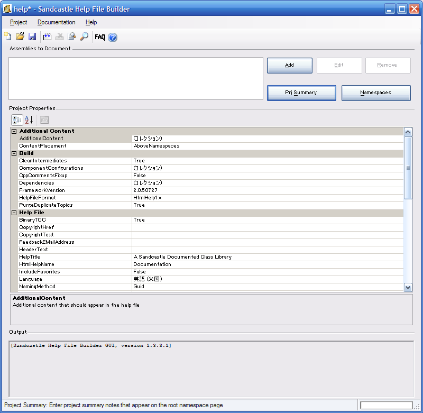Click the False value of CppCommentsFixup
The height and width of the screenshot is (413, 423).
(x=140, y=176)
